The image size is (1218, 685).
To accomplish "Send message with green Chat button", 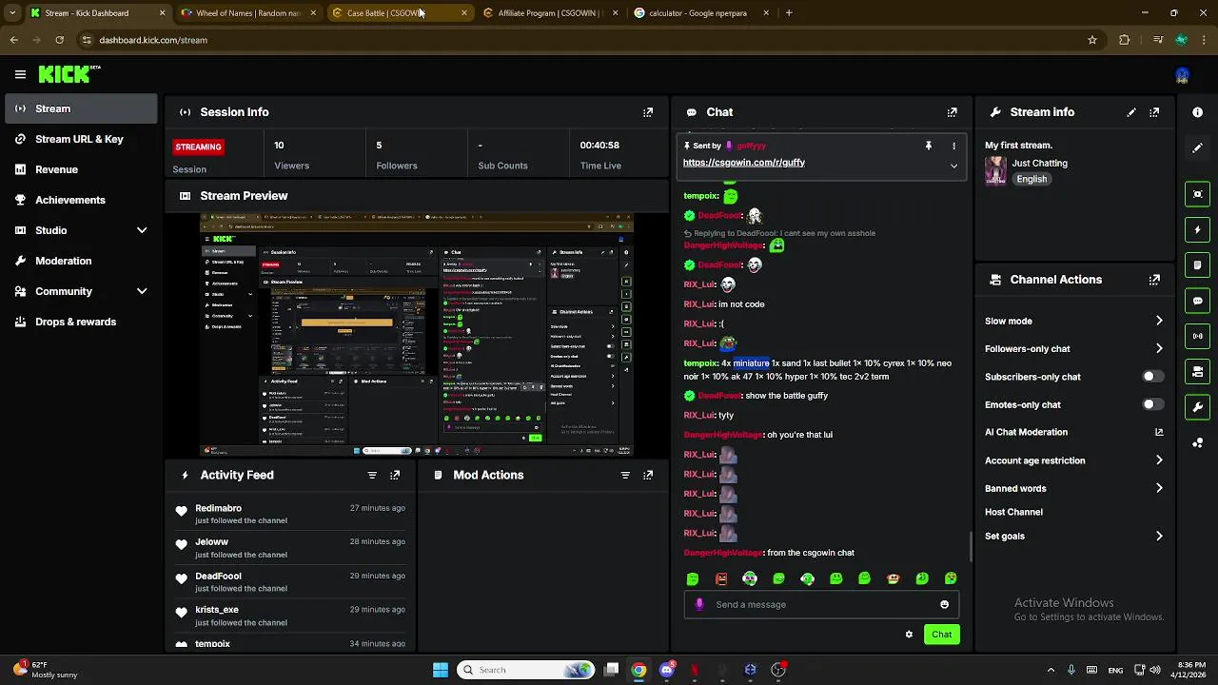I will [941, 635].
